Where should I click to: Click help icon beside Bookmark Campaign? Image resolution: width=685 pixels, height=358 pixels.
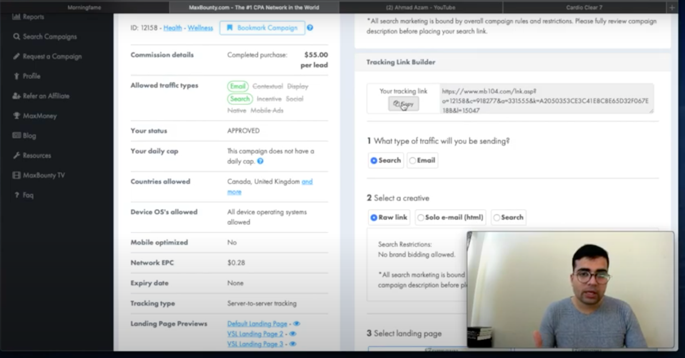click(x=310, y=28)
